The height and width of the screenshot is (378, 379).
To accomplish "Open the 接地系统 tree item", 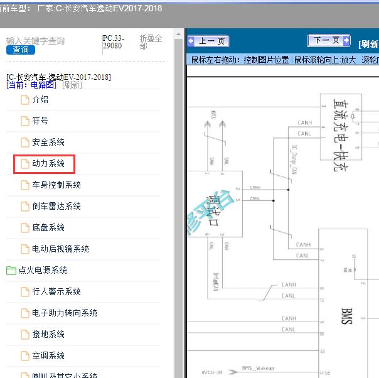I will click(x=48, y=334).
